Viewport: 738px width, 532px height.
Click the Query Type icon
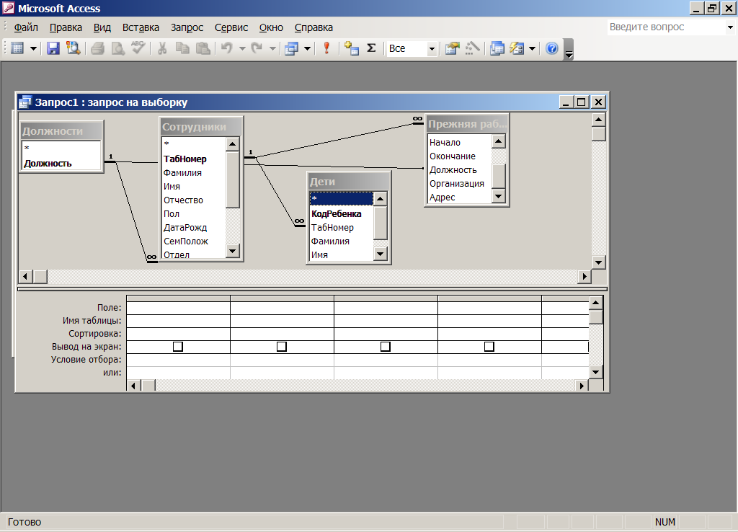coord(291,48)
